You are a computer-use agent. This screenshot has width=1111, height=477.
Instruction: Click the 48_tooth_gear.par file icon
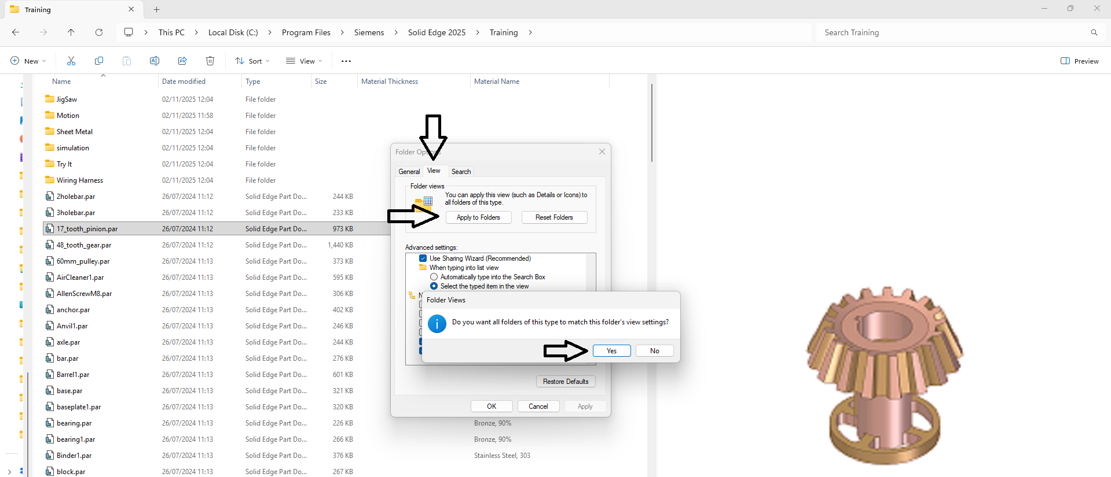click(50, 245)
